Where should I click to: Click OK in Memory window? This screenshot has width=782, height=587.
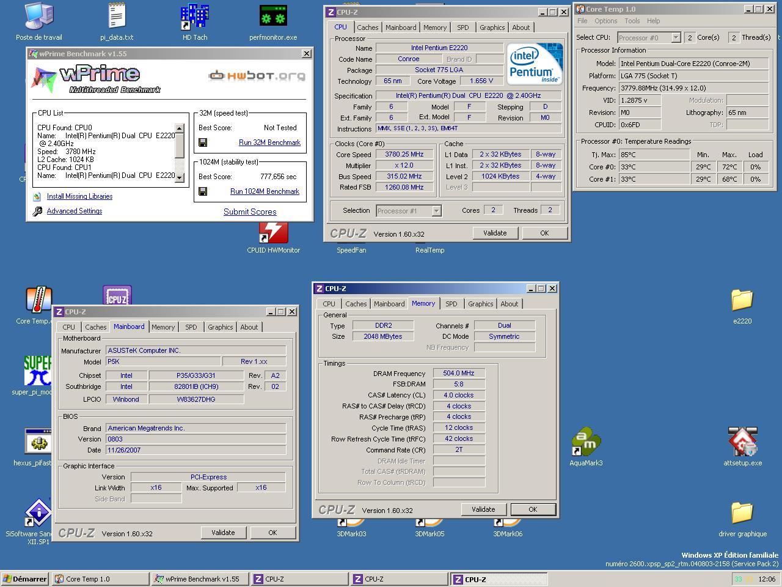tap(533, 509)
